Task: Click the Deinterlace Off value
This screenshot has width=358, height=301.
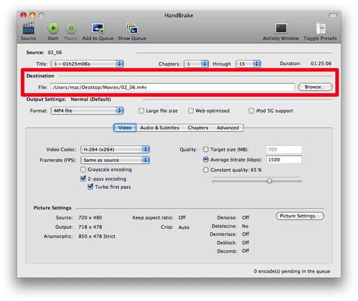Action: pyautogui.click(x=246, y=234)
